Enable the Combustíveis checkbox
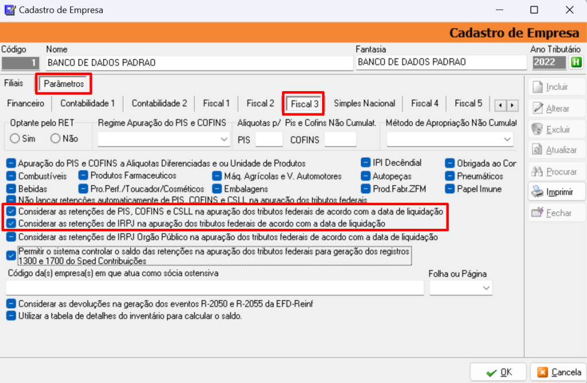This screenshot has height=383, width=587. click(11, 176)
